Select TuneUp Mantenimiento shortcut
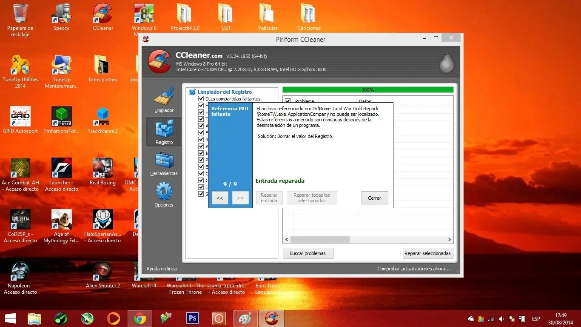 (61, 72)
